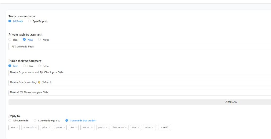Delete the 'price' keyword chip
The width and height of the screenshot is (271, 139).
point(49,127)
